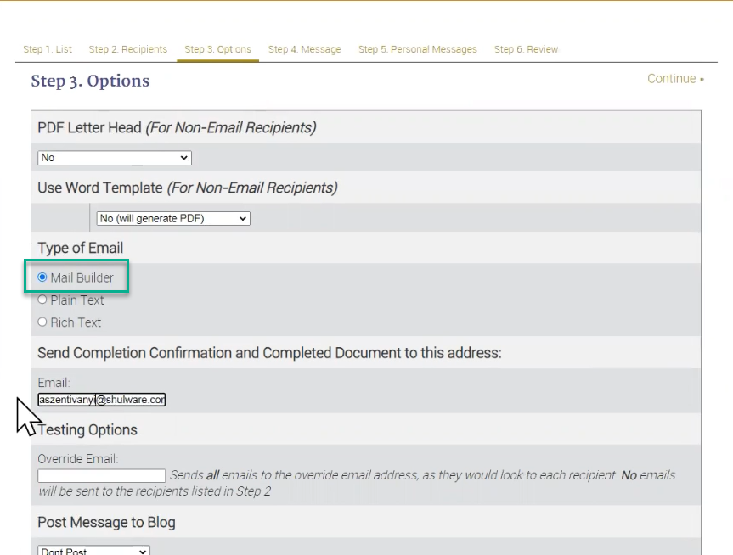Click the Testing Options section heading

pyautogui.click(x=87, y=429)
